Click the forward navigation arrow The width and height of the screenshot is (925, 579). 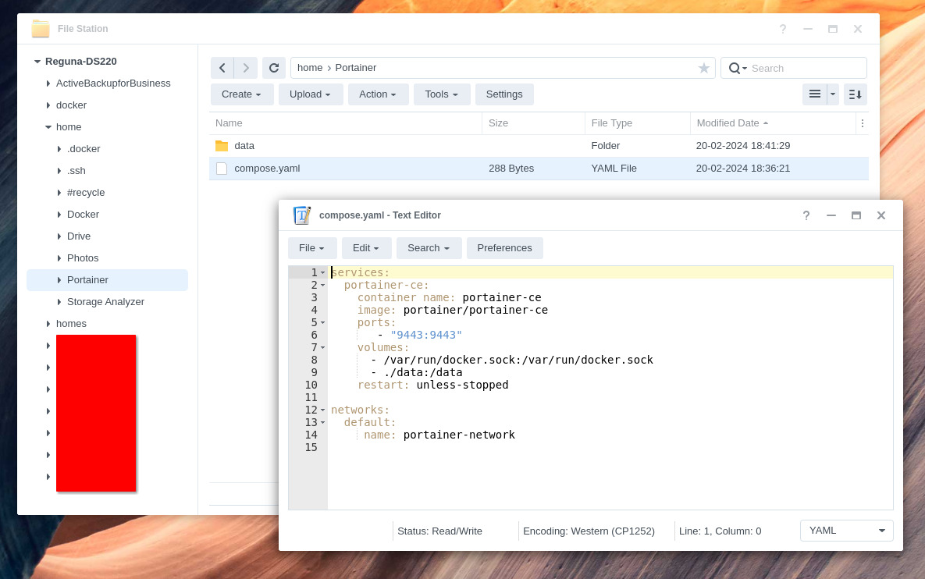[246, 68]
